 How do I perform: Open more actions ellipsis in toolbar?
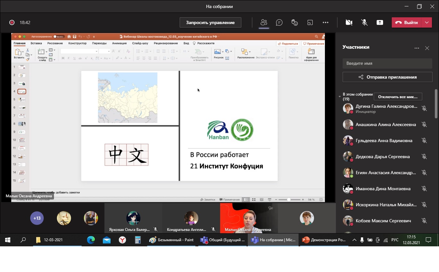326,22
